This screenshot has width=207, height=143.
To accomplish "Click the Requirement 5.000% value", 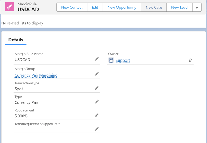I will (x=21, y=116).
